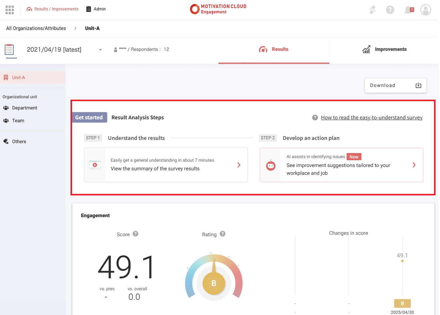This screenshot has width=440, height=315.
Task: Click the notification bell icon
Action: (x=408, y=10)
